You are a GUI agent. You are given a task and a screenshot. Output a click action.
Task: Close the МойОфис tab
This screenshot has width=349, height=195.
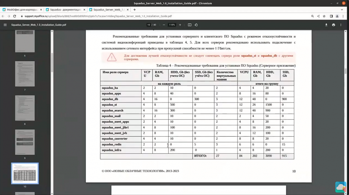click(x=41, y=10)
